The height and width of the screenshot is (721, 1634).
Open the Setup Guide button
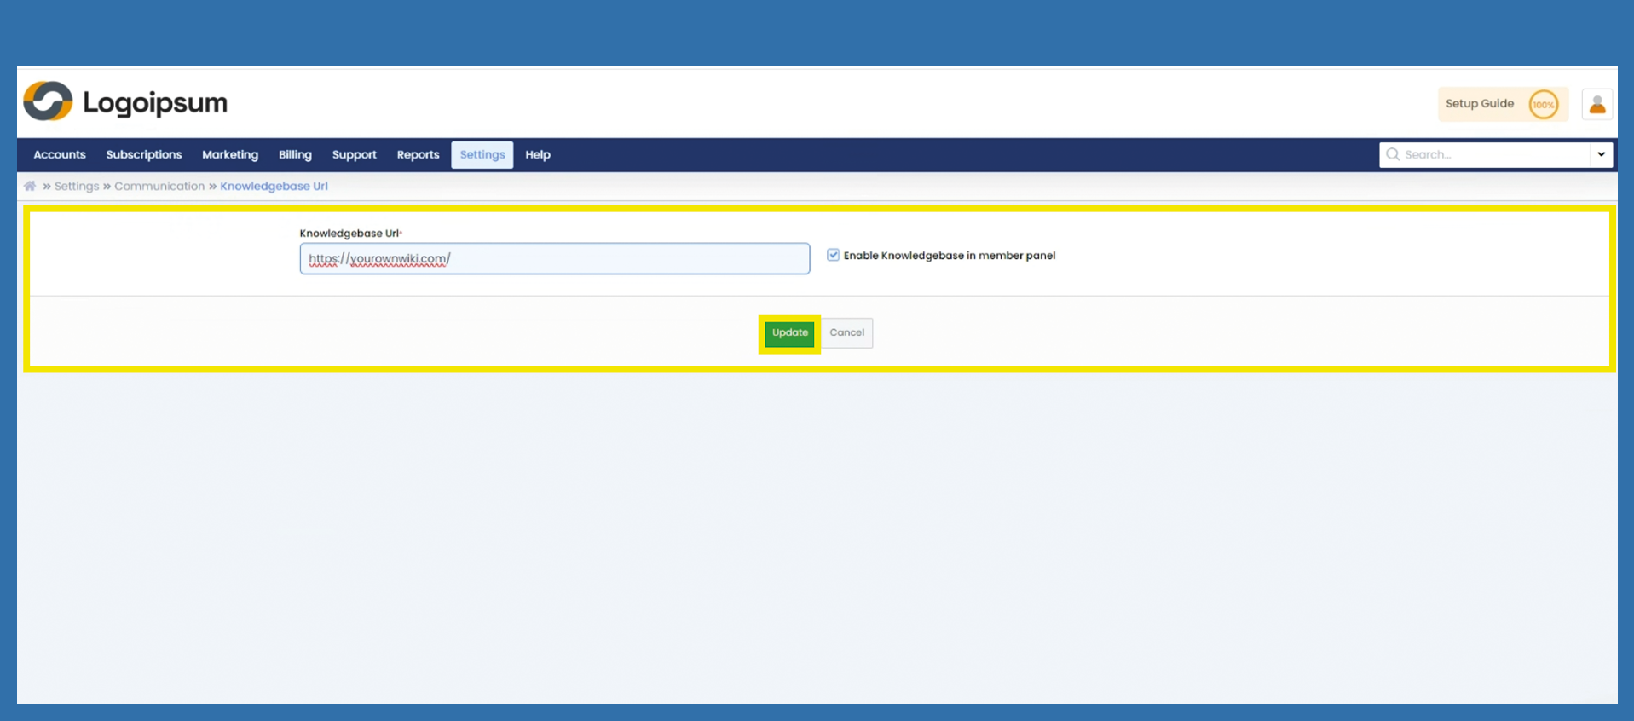[x=1480, y=104]
